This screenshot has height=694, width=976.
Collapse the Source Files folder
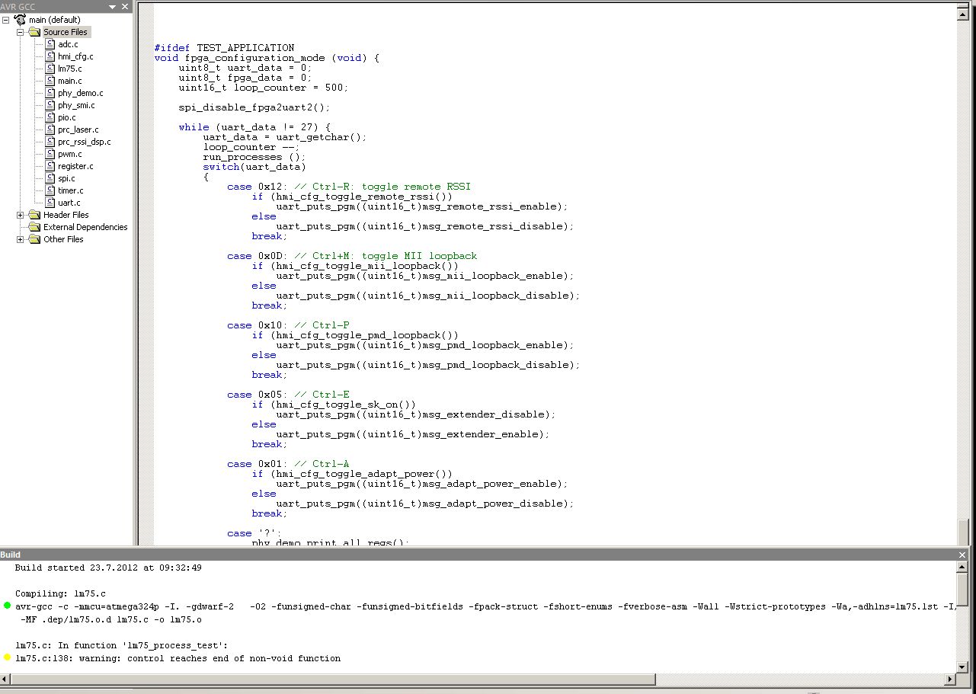point(21,32)
